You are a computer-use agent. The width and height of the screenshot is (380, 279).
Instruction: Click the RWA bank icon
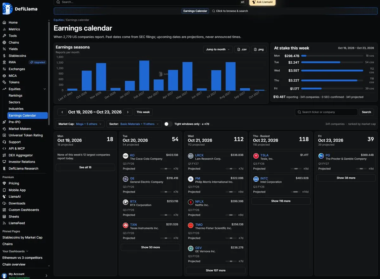click(x=4, y=62)
